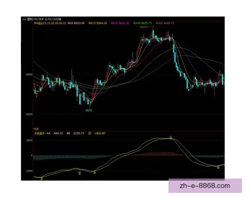Select the magenta MA20 legend label
The image size is (246, 197).
pos(121,23)
